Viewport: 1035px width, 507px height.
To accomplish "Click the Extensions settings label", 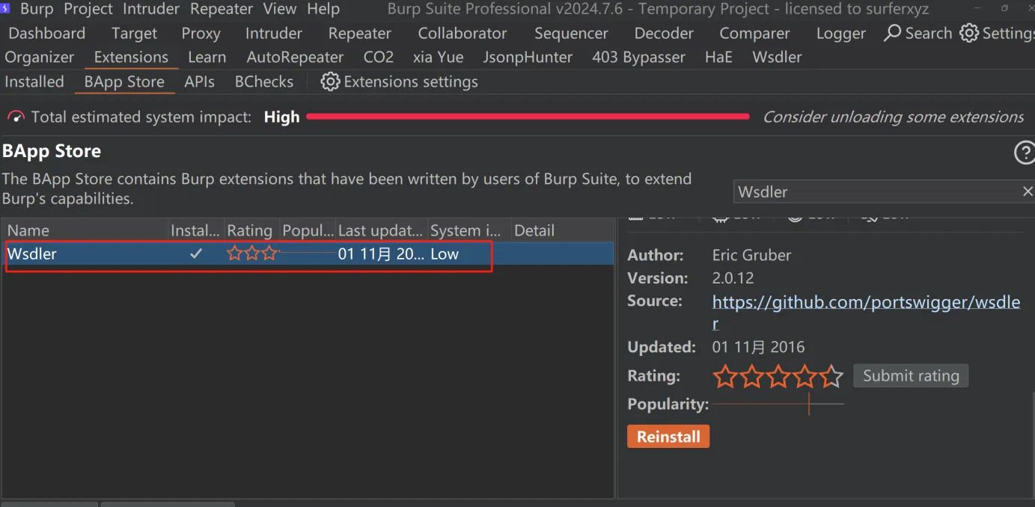I will click(411, 82).
